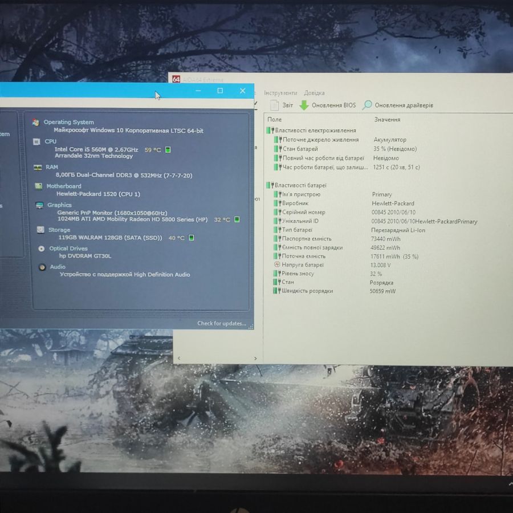This screenshot has width=513, height=513.
Task: Click the green SSD temperature indicator icon
Action: (192, 238)
